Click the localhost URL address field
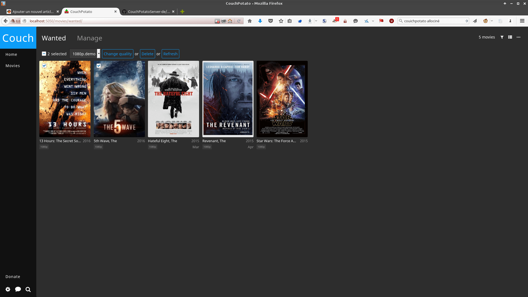528x297 pixels. point(121,21)
